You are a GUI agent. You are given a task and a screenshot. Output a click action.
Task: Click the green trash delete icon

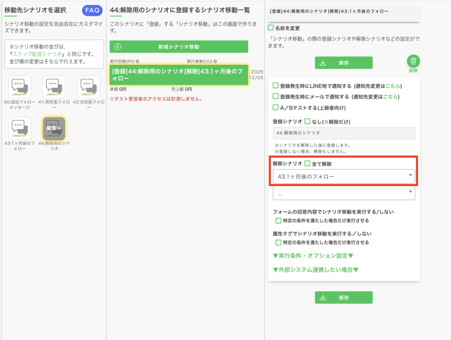click(x=413, y=61)
